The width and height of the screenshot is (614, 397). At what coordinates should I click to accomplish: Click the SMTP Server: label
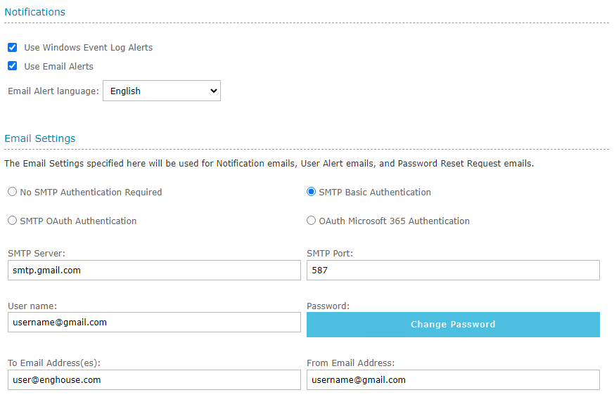[37, 254]
